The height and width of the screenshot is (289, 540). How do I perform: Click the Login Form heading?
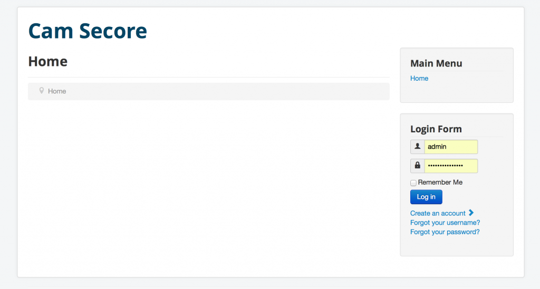(436, 129)
